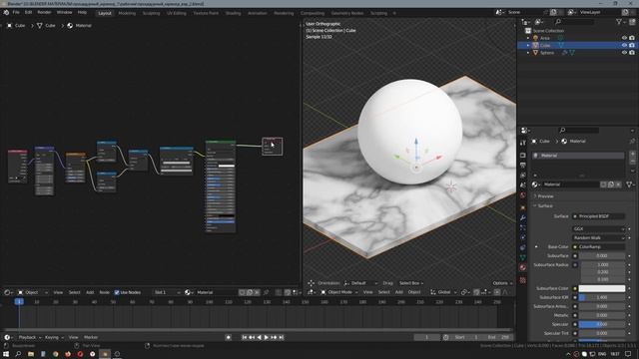Viewport: 639px width, 359px height.
Task: Click the Blender logo icon in menu bar
Action: tap(6, 13)
